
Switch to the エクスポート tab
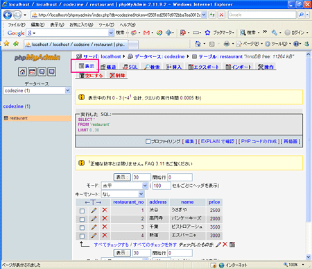204,67
